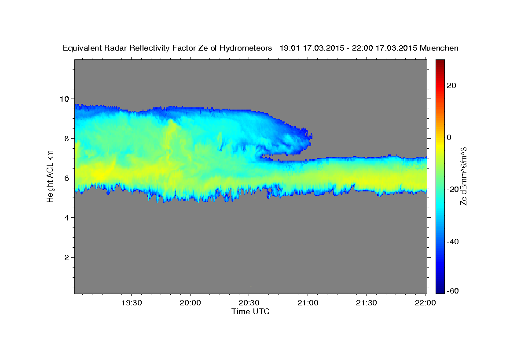Image resolution: width=528 pixels, height=352 pixels.
Task: Click the 19:30 time tick label
Action: click(132, 303)
